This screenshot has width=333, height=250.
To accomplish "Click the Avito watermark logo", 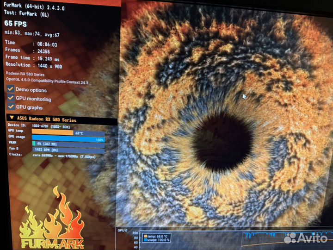I will tap(305, 237).
